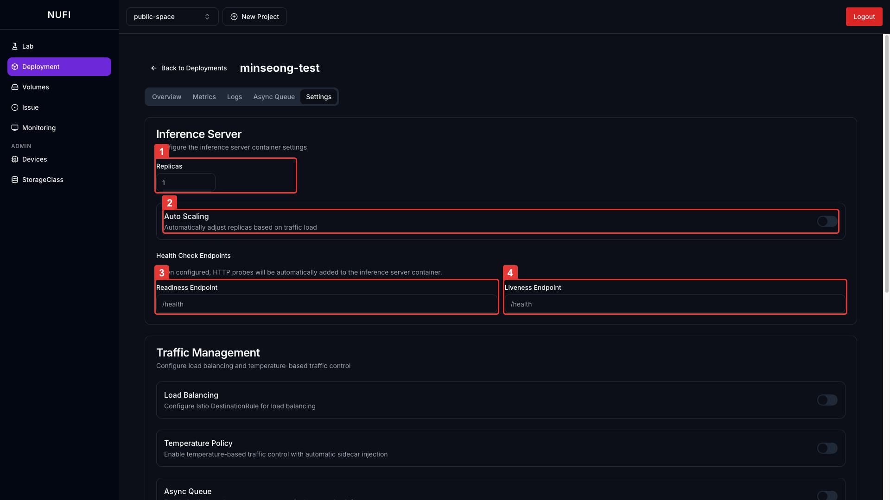Open the Logs tab
The height and width of the screenshot is (500, 890).
click(x=235, y=97)
